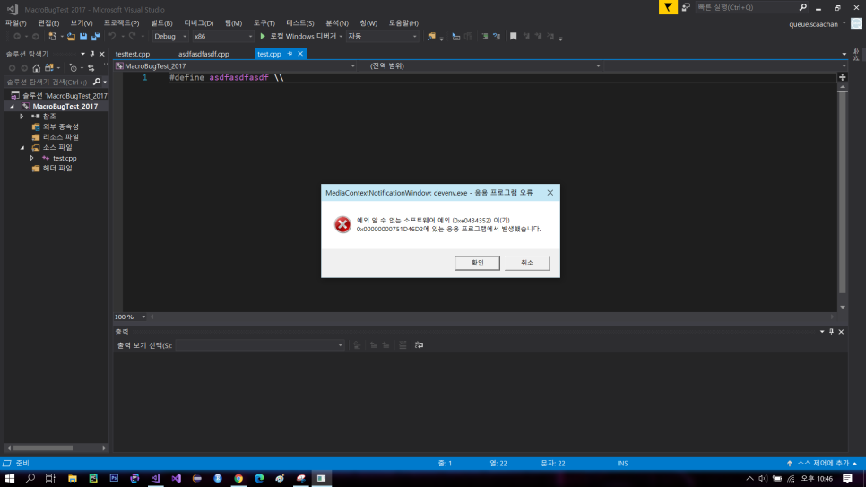Open the Windows Start menu
The width and height of the screenshot is (866, 487).
[9, 478]
